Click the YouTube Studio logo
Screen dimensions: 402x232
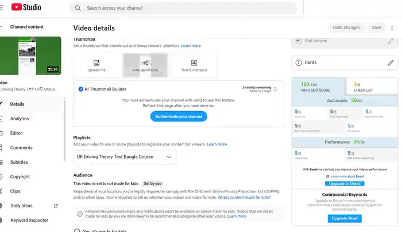[x=26, y=7]
